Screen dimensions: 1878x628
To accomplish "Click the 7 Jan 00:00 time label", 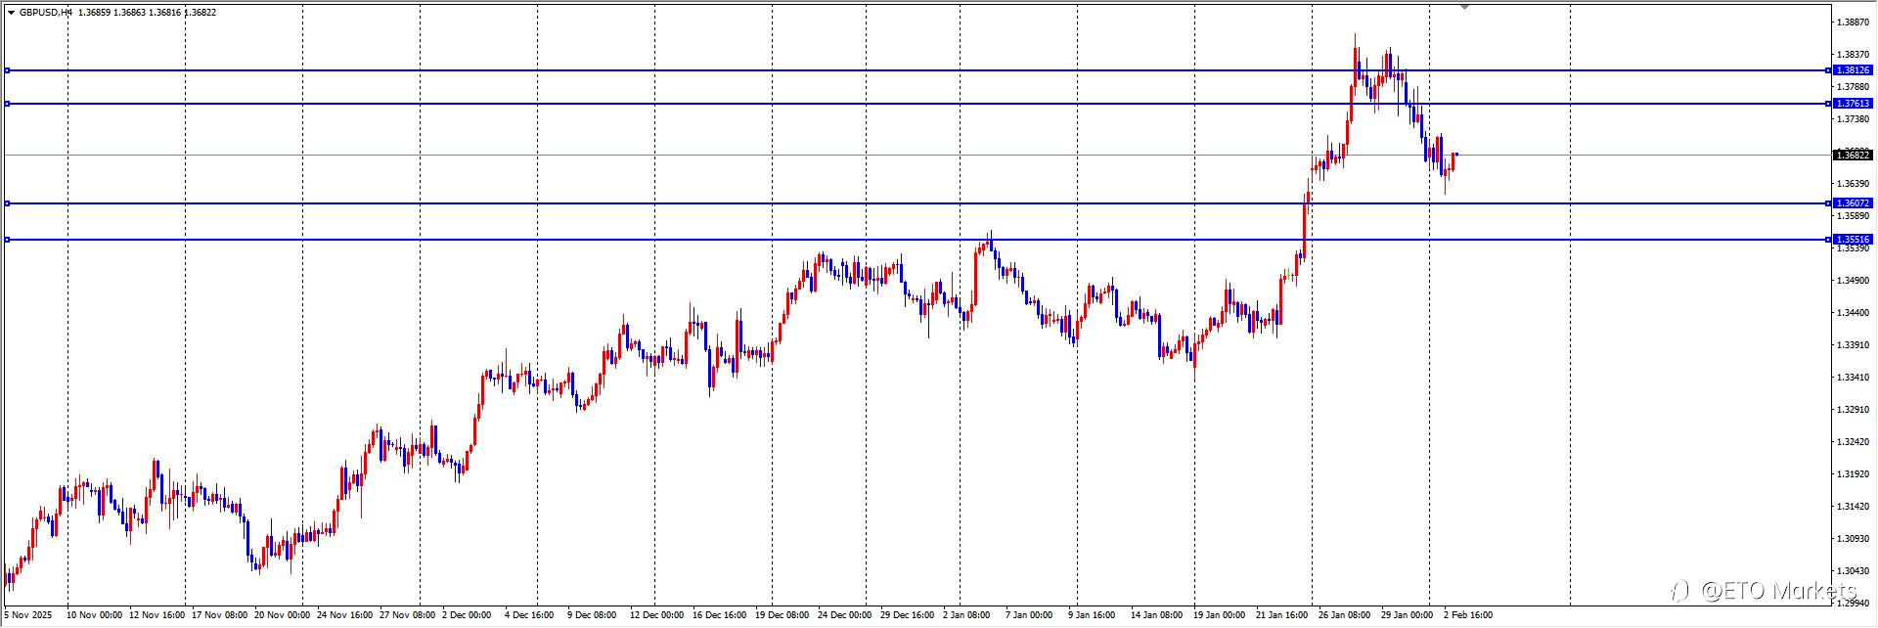I will 1029,615.
